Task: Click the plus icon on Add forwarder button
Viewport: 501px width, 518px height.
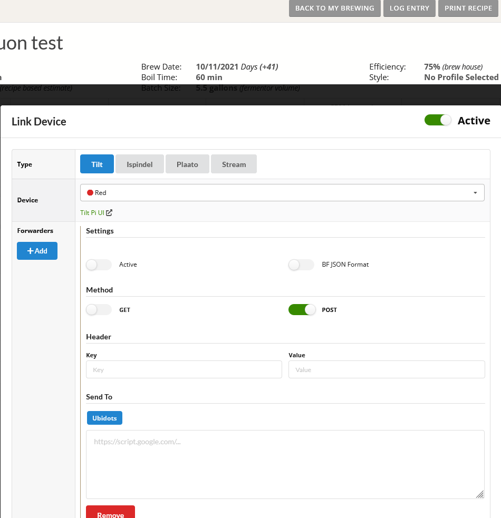Action: [31, 251]
